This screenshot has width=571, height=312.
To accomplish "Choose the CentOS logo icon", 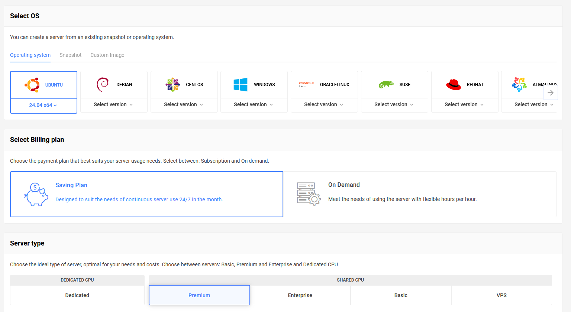I will tap(173, 85).
